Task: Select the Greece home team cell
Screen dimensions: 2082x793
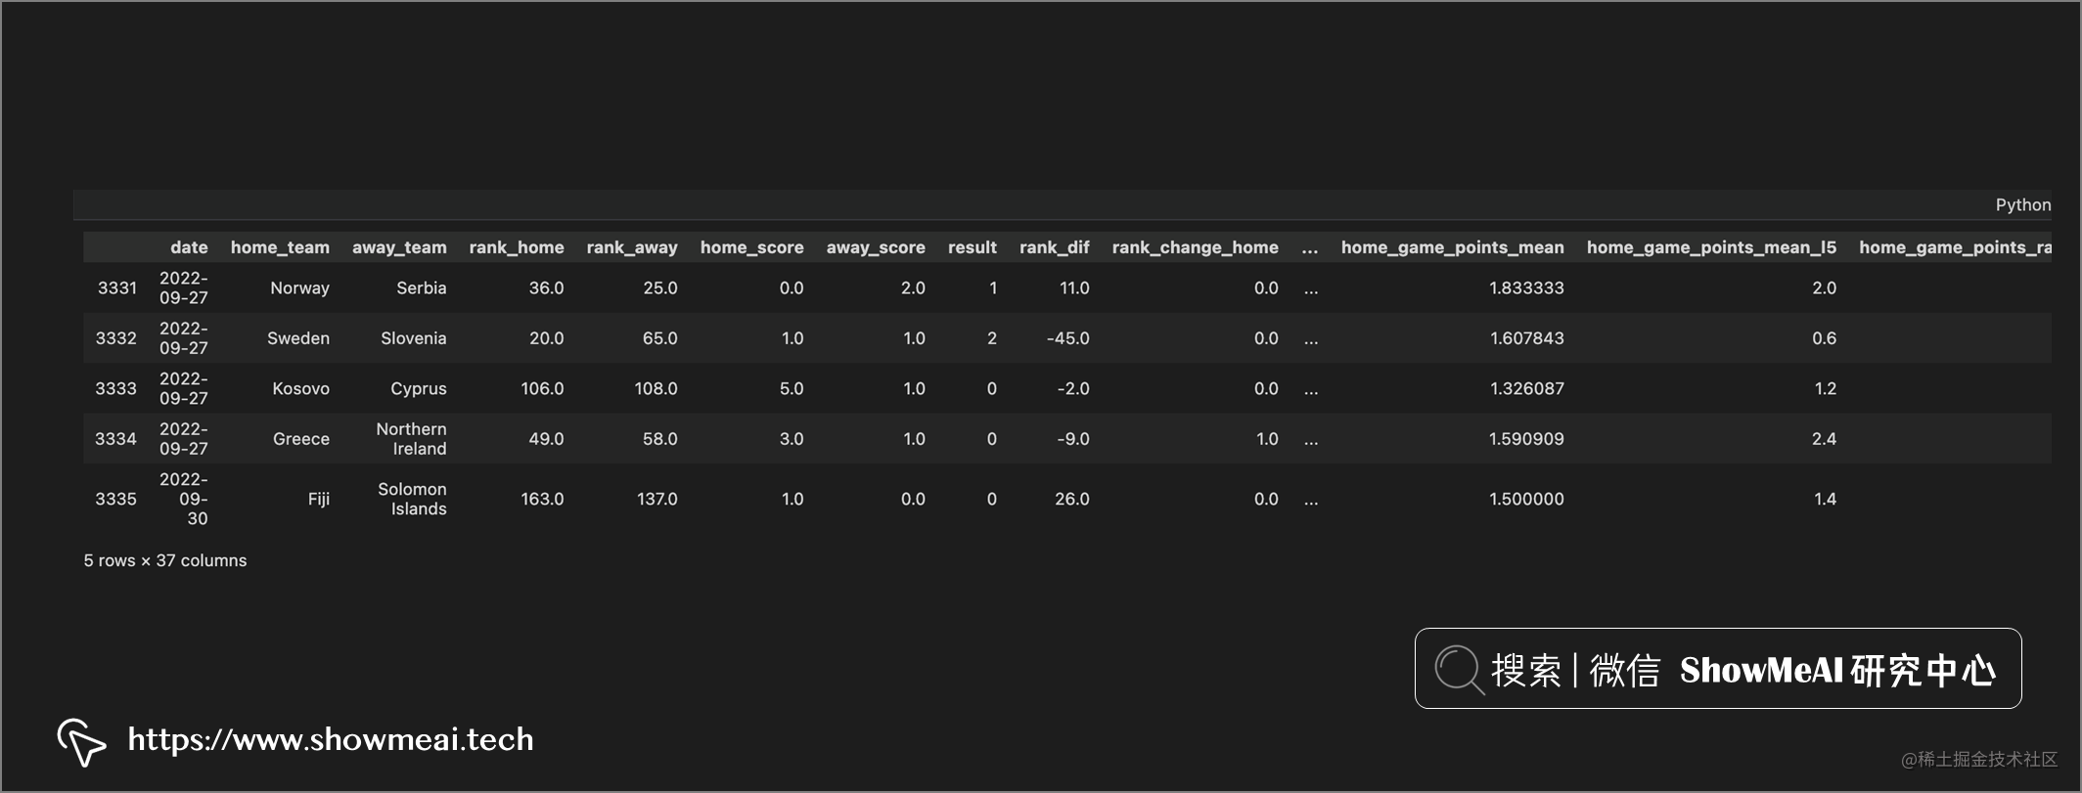Action: 301,439
